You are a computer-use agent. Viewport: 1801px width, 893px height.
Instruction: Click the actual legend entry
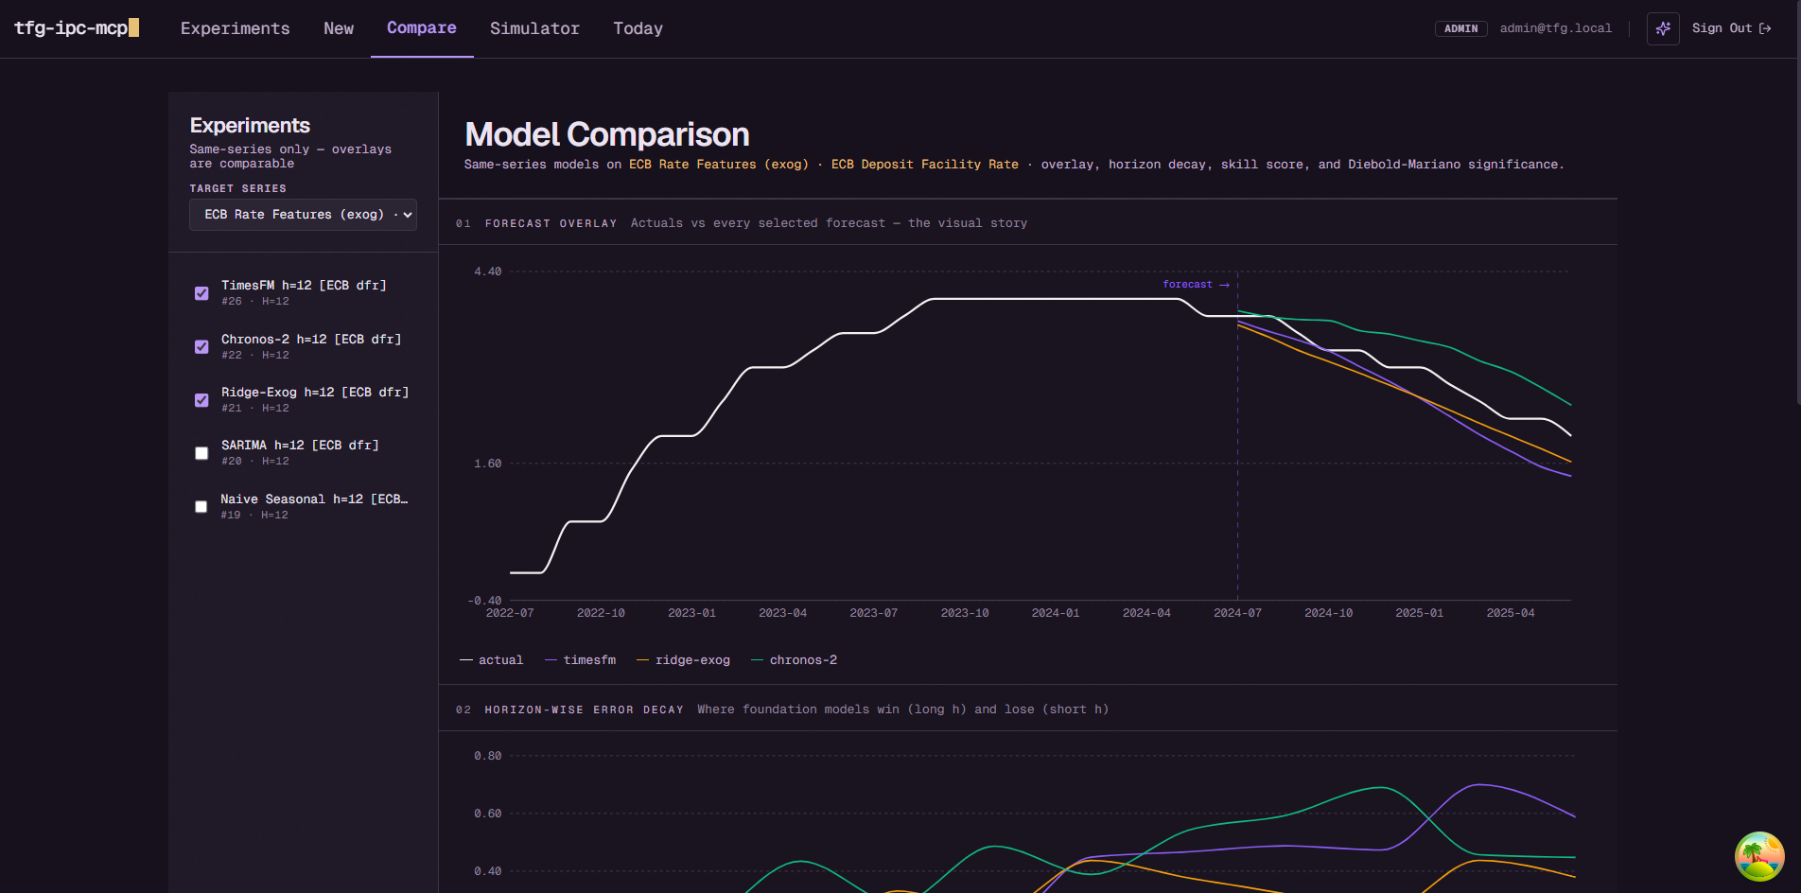point(491,660)
